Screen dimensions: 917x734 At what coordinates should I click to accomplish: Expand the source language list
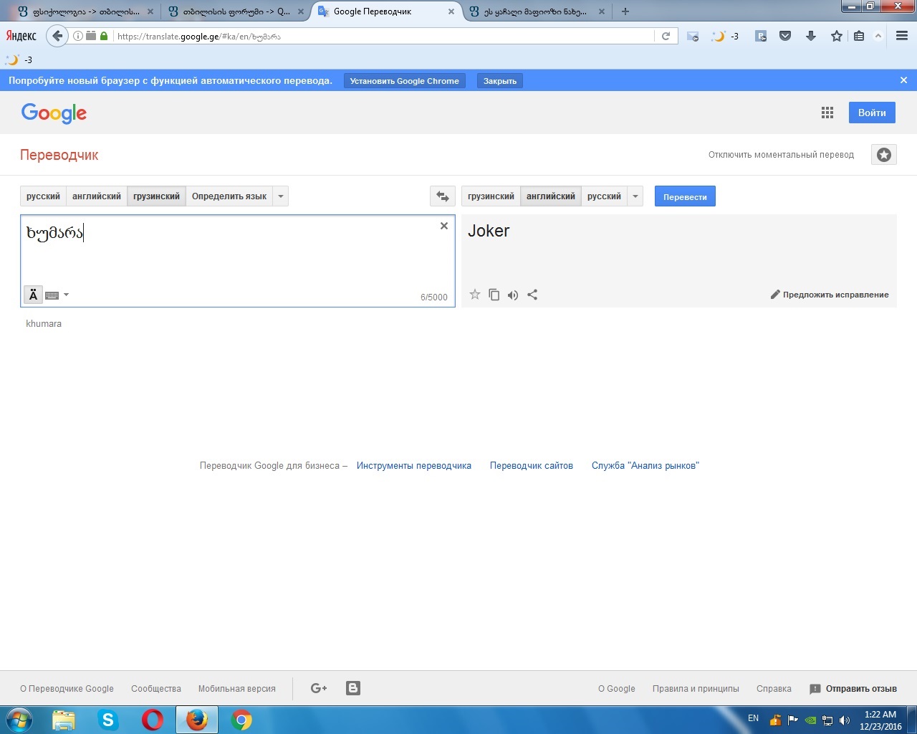[x=281, y=196]
